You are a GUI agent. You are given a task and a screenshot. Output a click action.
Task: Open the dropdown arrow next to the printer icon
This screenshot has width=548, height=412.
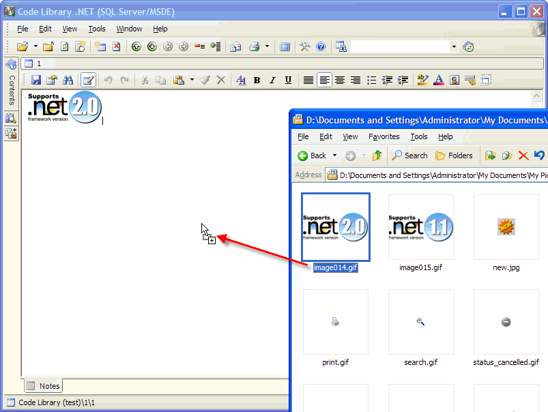[267, 46]
